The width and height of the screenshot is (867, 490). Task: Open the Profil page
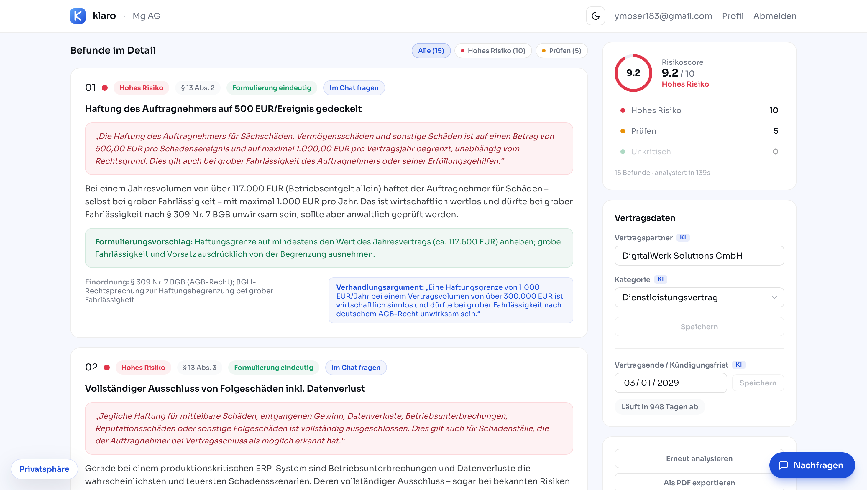tap(733, 16)
